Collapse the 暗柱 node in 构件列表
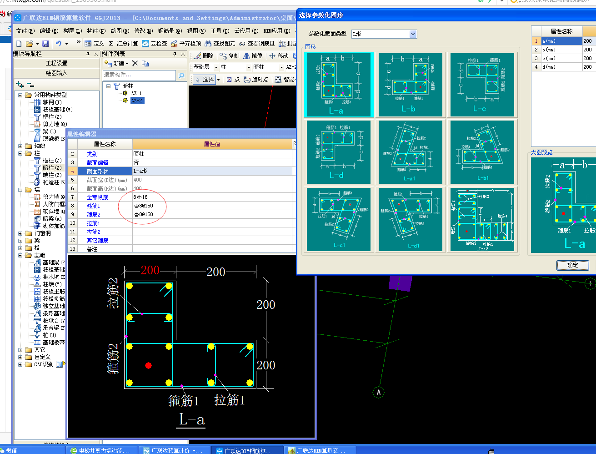This screenshot has width=596, height=454. pyautogui.click(x=108, y=86)
